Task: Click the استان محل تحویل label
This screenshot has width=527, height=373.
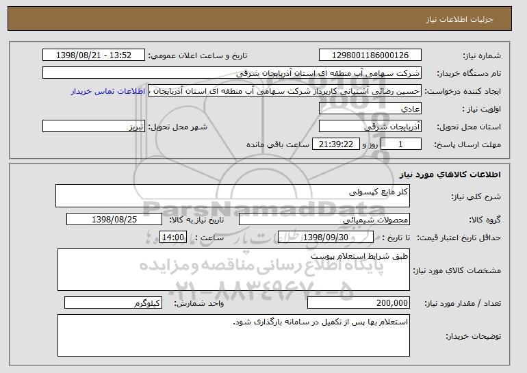Action: (469, 127)
